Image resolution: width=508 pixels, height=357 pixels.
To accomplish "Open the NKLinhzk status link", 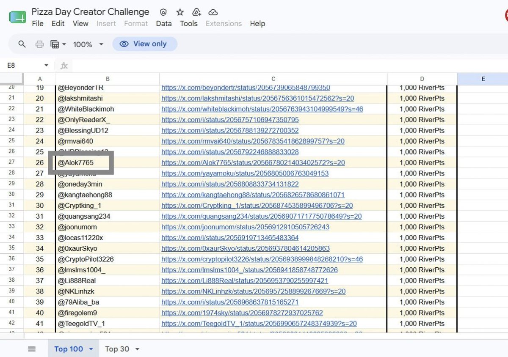I will (254, 291).
